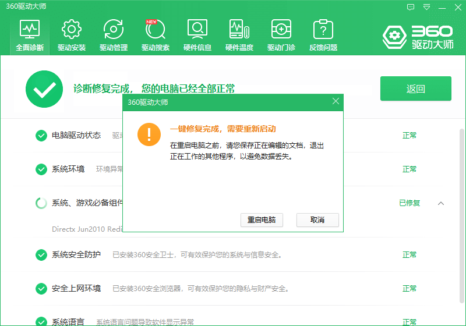Click the 取消 button in dialog
466x326 pixels.
pos(317,220)
